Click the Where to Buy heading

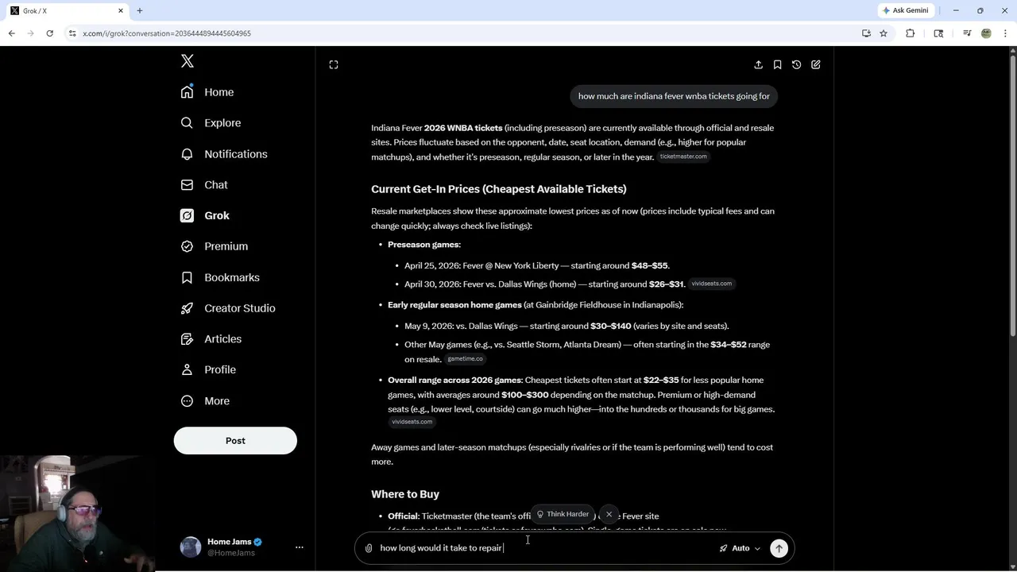tap(405, 494)
